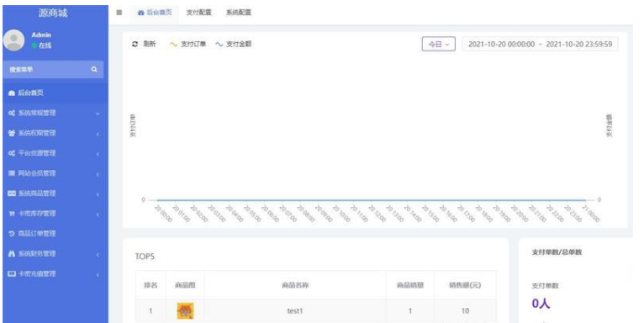The image size is (644, 323).
Task: Collapse the 系统常规管理 chevron
Action: 98,114
